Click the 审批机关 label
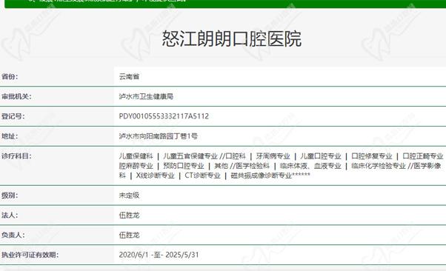 tap(16, 96)
